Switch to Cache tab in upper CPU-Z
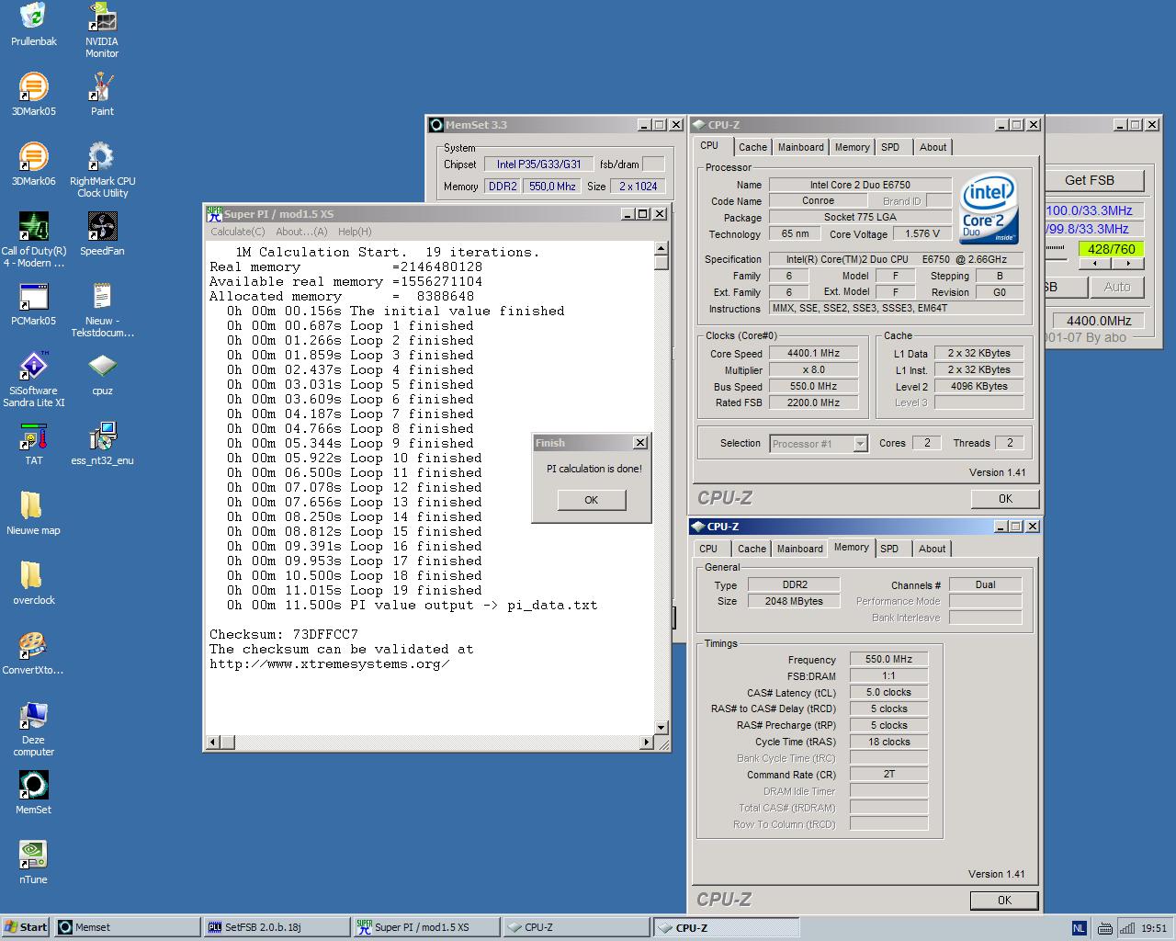 pos(752,147)
